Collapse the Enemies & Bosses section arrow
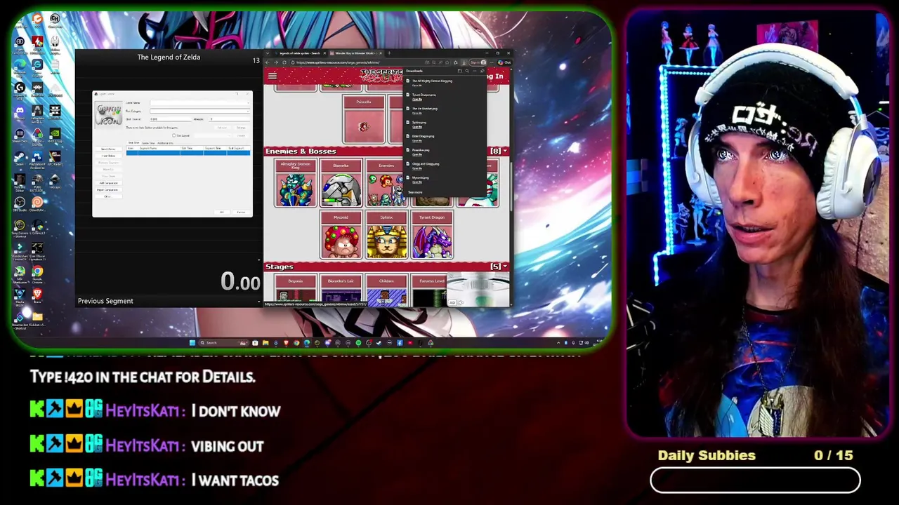The height and width of the screenshot is (505, 899). [x=505, y=151]
